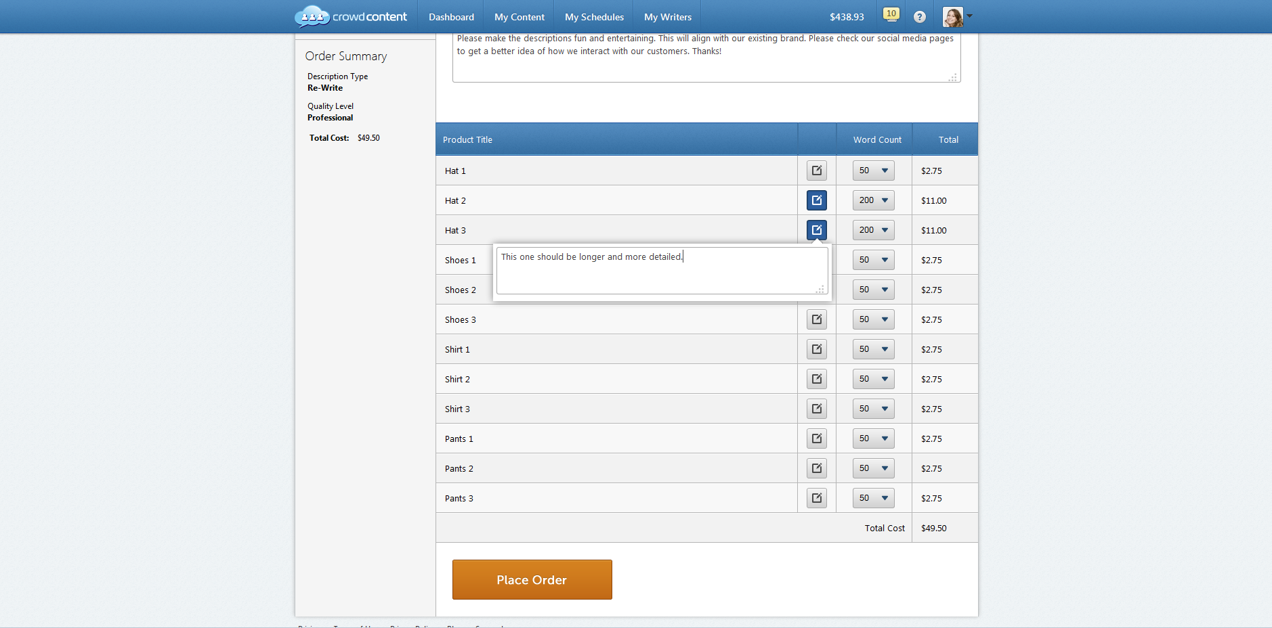Open the help question mark icon
The image size is (1272, 628).
coord(919,17)
